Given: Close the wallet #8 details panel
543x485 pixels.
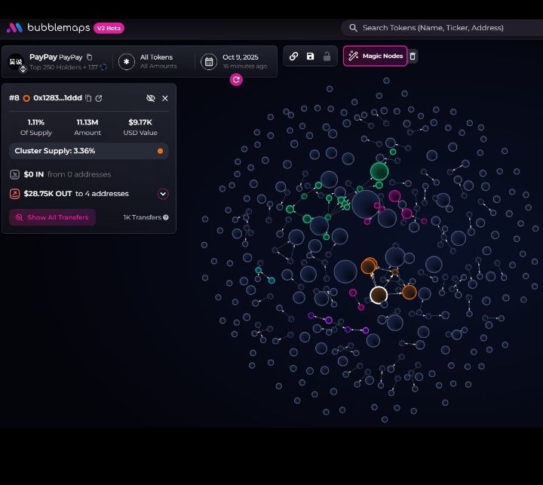Looking at the screenshot, I should 165,98.
